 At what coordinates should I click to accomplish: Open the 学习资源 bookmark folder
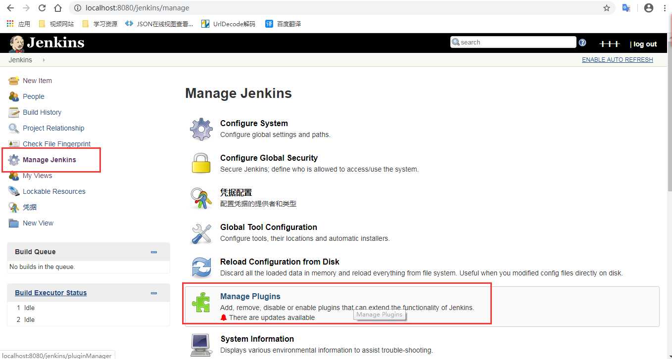pyautogui.click(x=99, y=24)
